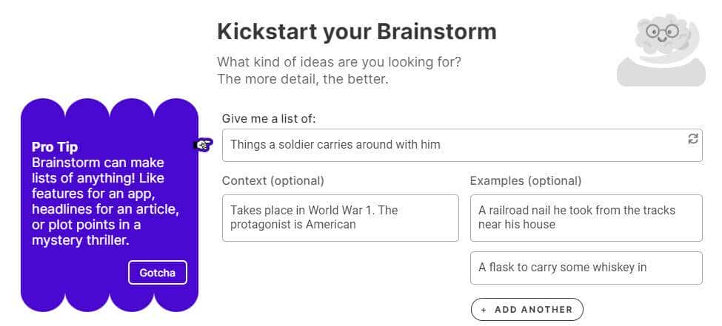Click the "Kickstart your Brainstorm" heading

pos(356,32)
